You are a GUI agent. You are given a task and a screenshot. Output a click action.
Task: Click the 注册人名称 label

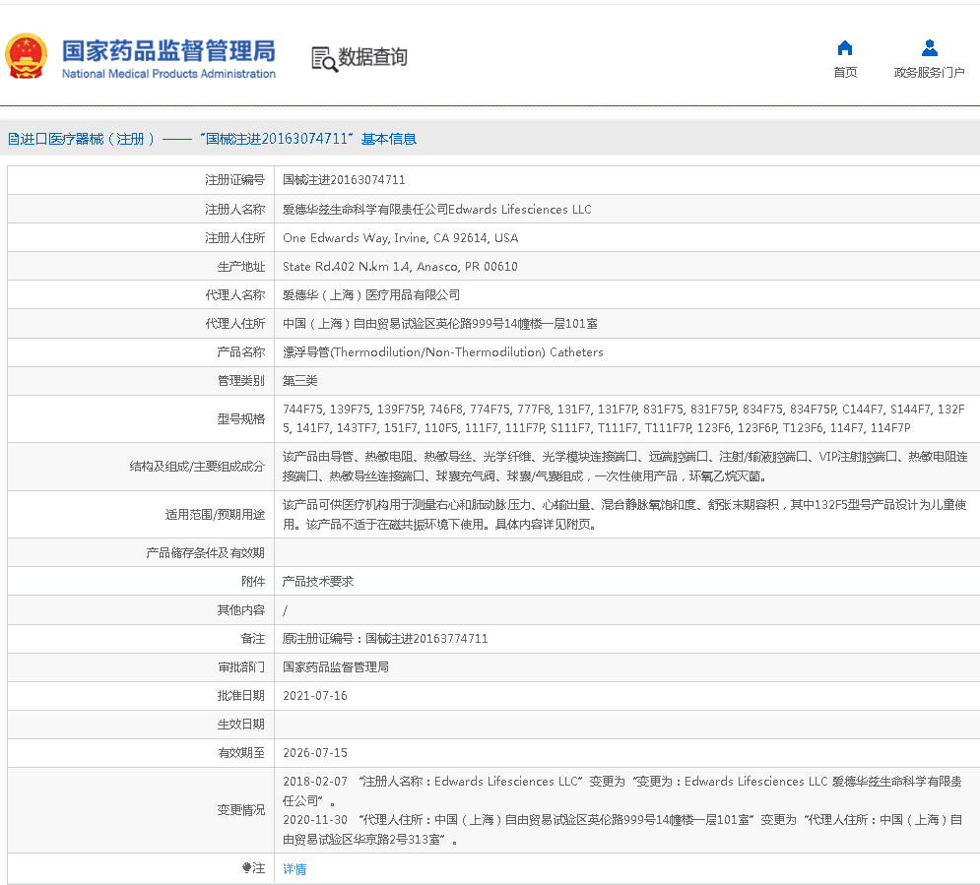pyautogui.click(x=235, y=210)
